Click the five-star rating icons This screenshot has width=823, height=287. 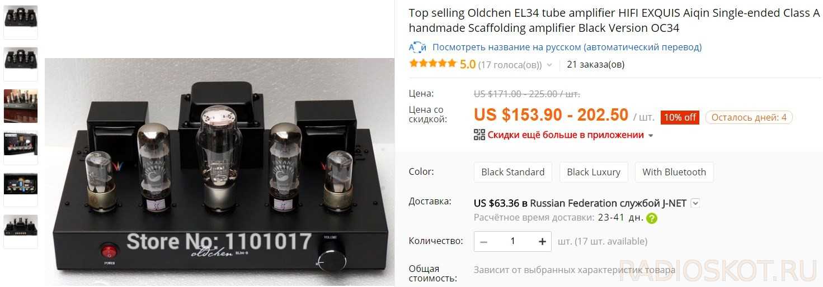click(432, 64)
